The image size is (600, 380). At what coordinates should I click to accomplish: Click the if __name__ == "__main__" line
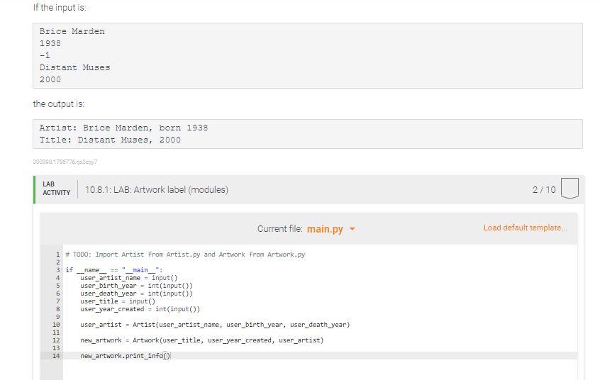click(x=114, y=270)
